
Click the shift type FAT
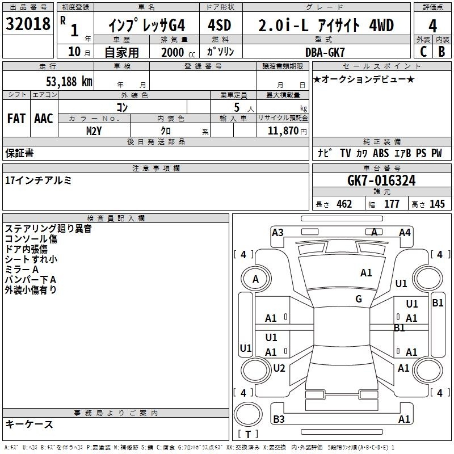point(16,119)
